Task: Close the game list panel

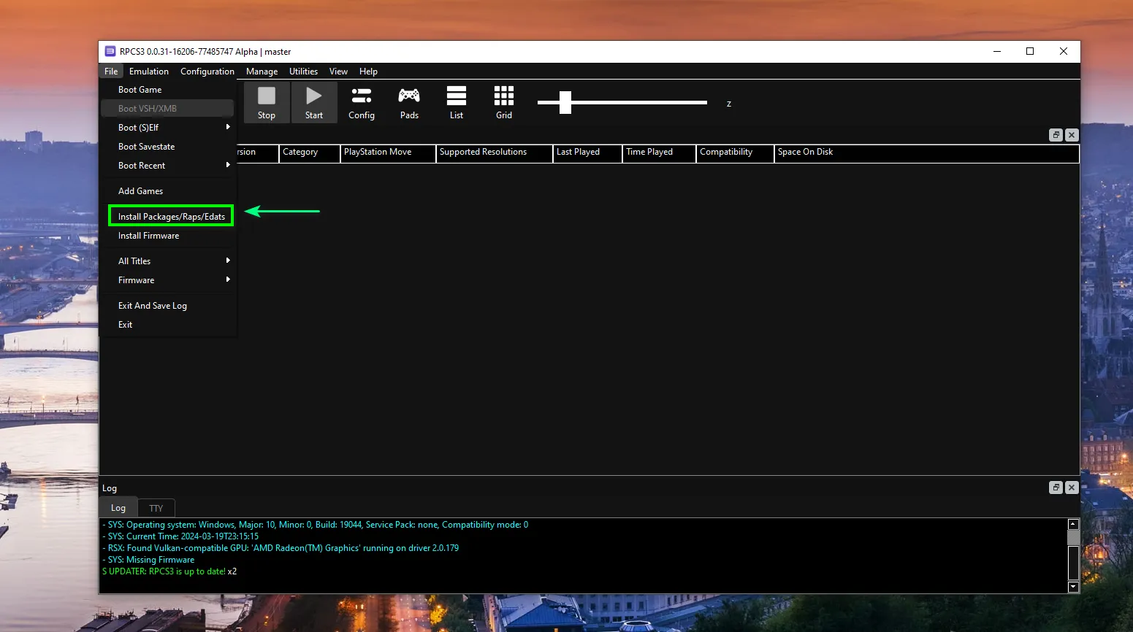Action: pos(1072,135)
